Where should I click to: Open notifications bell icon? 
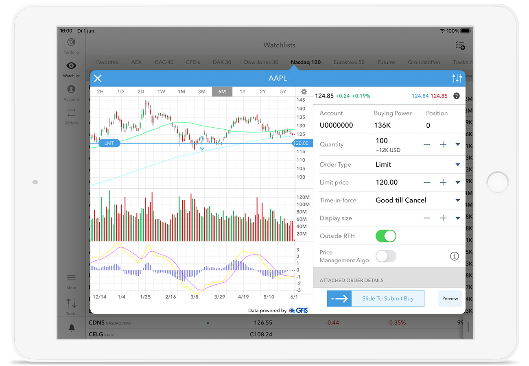[71, 328]
